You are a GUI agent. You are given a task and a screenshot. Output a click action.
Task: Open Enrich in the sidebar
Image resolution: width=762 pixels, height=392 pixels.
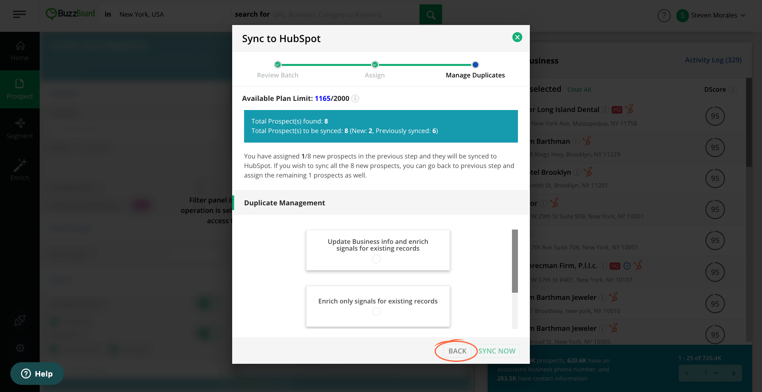click(x=20, y=170)
